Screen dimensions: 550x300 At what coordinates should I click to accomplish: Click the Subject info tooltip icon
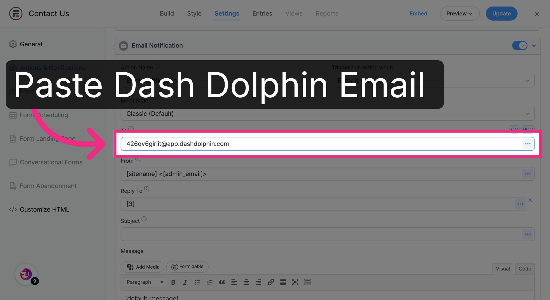point(144,219)
